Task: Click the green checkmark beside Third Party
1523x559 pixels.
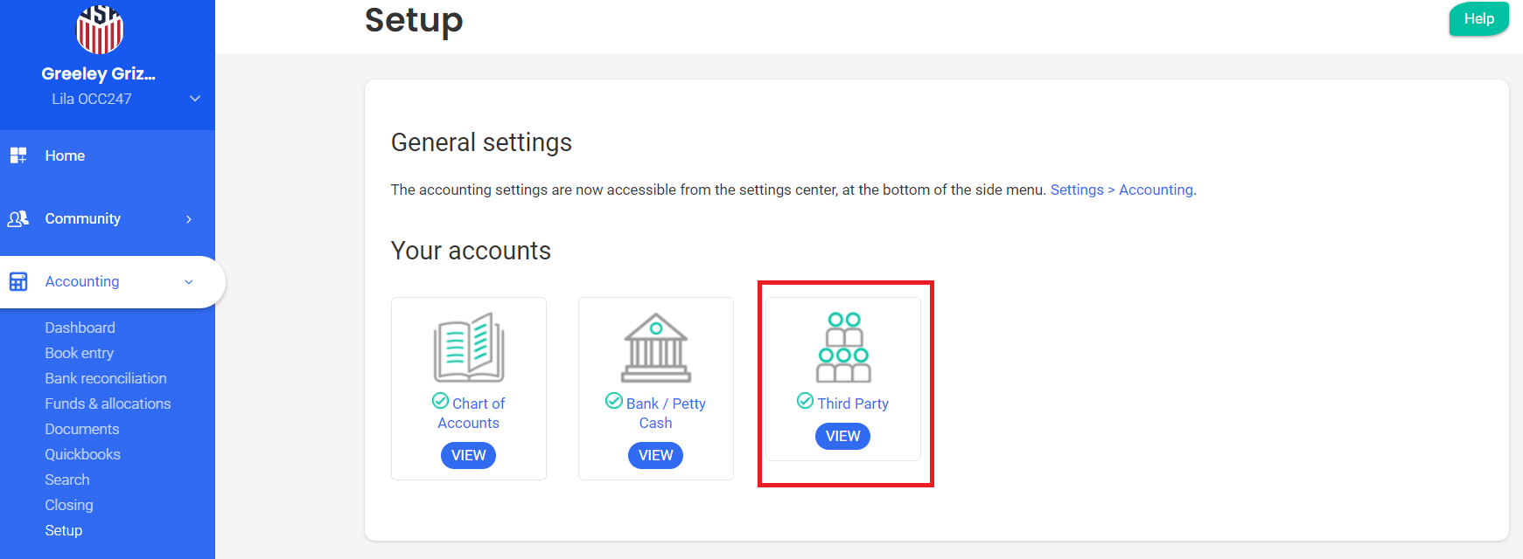Action: 805,401
